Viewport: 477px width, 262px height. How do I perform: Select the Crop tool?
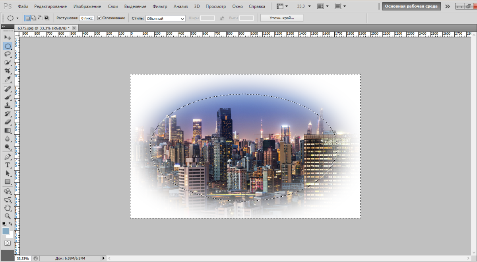[7, 71]
